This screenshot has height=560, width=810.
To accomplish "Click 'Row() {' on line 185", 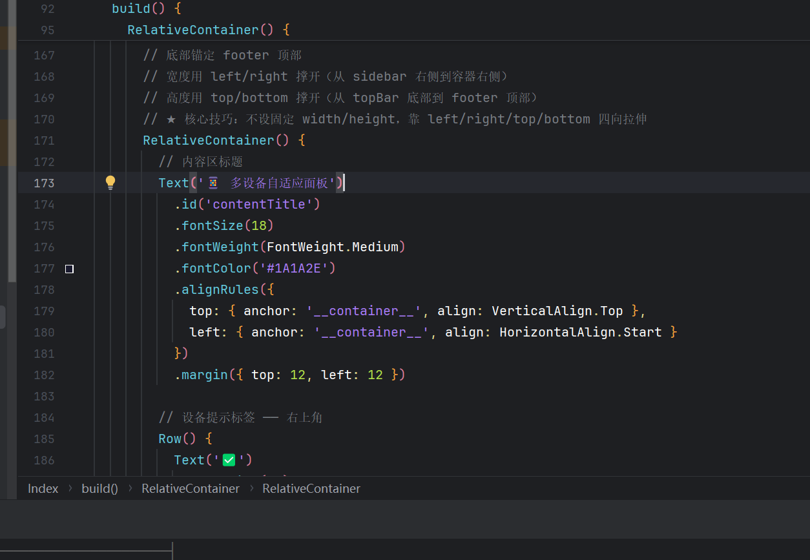I will 185,439.
